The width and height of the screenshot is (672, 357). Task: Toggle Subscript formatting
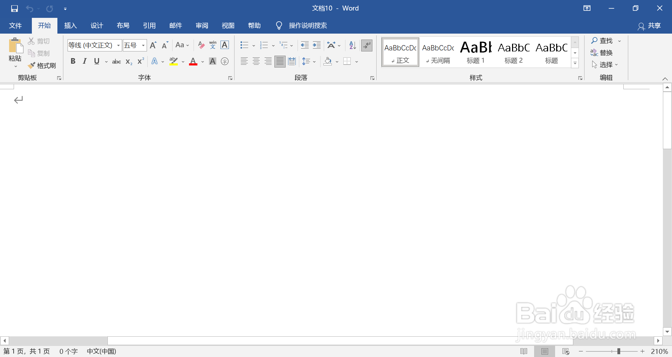point(129,62)
